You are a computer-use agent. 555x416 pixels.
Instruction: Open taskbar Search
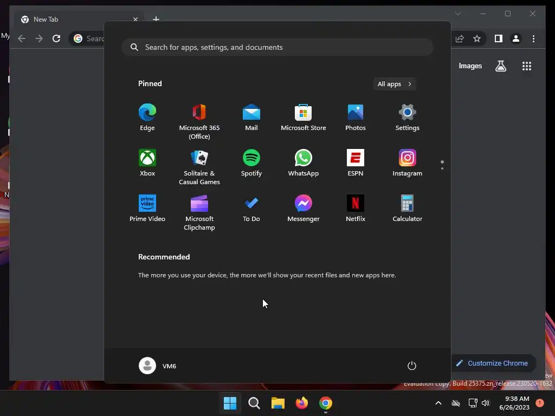coord(254,403)
